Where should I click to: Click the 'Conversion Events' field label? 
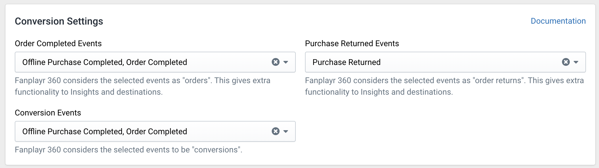point(48,113)
